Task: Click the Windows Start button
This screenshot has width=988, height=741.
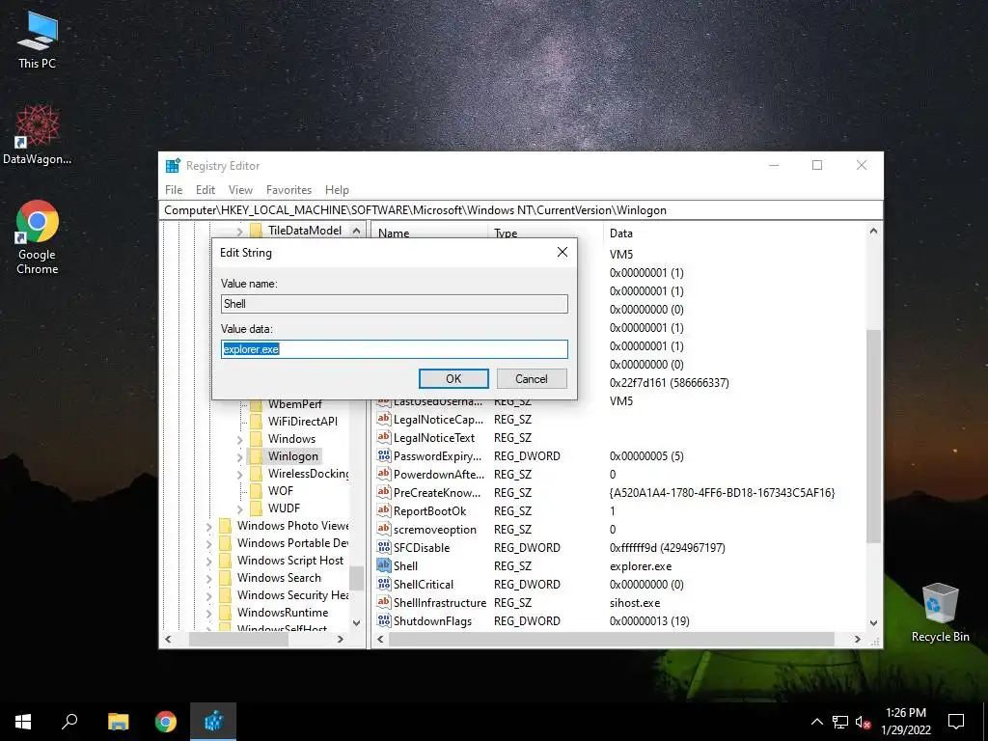Action: pyautogui.click(x=23, y=722)
